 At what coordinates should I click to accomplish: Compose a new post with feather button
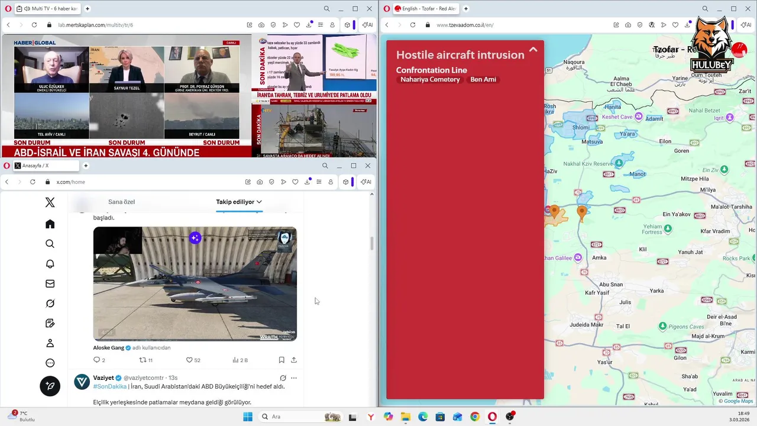click(x=50, y=386)
